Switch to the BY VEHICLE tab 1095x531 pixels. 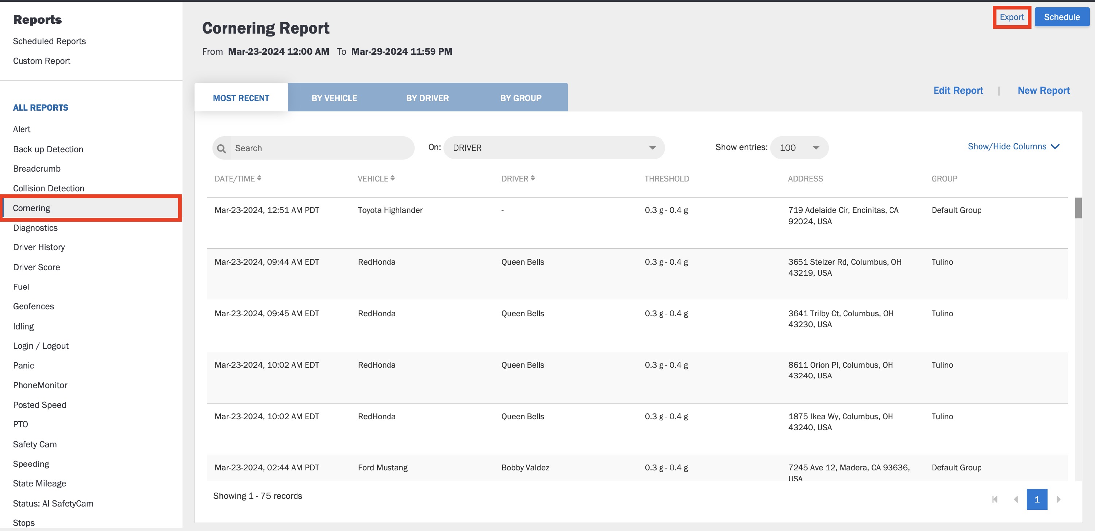(x=334, y=98)
